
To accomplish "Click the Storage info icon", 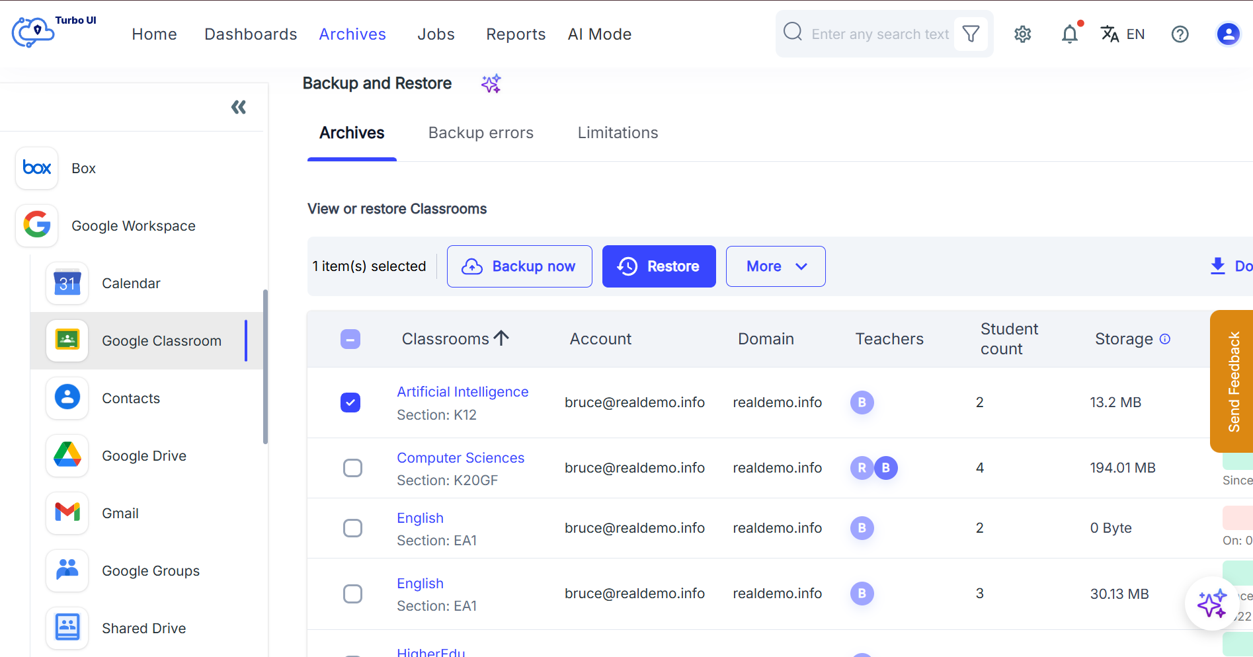I will pos(1165,339).
